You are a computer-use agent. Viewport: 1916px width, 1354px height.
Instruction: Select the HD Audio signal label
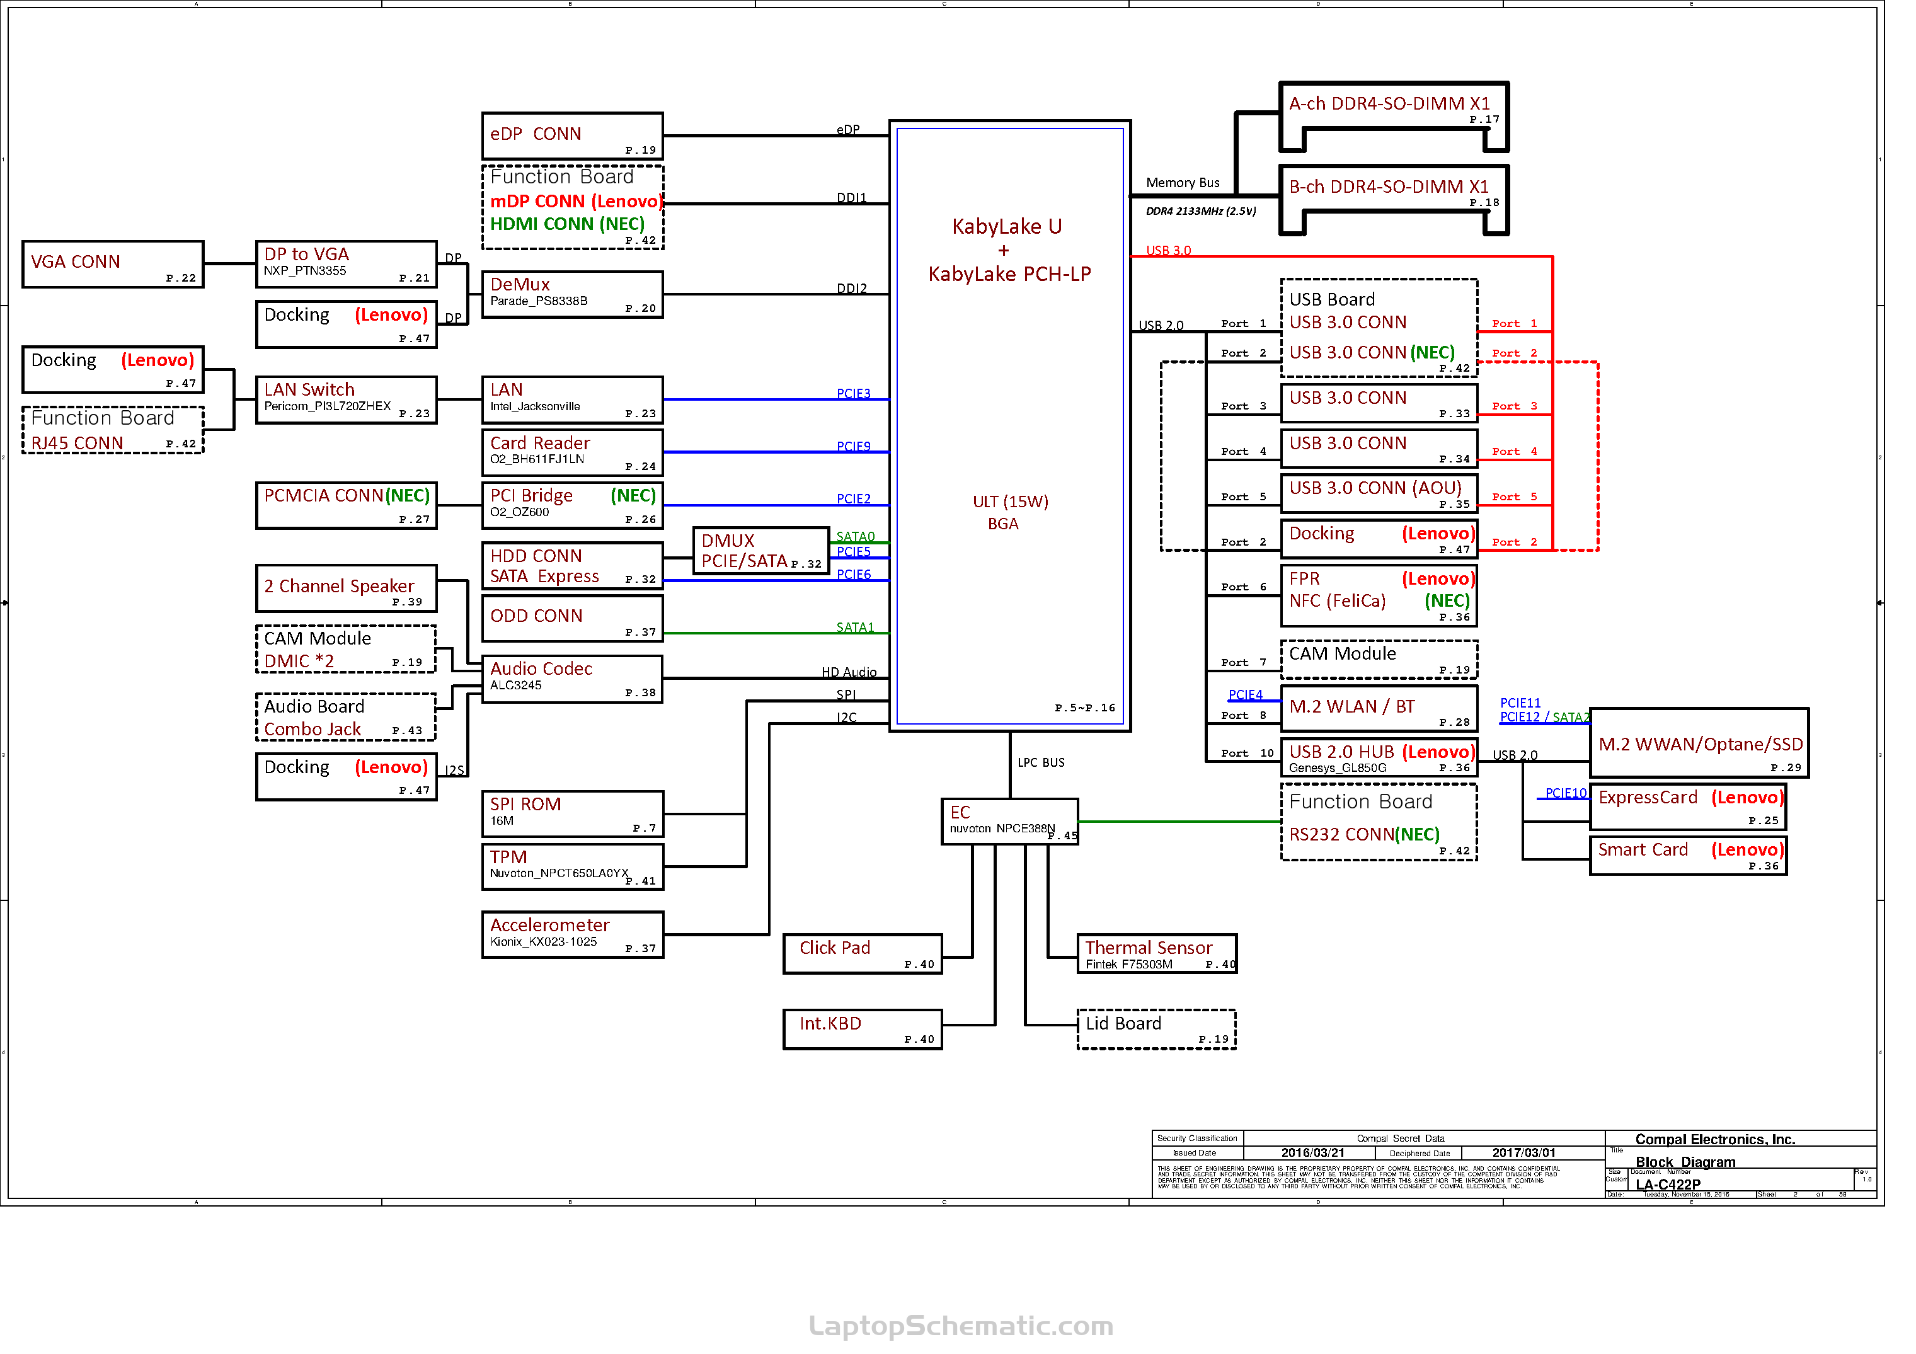[x=849, y=672]
